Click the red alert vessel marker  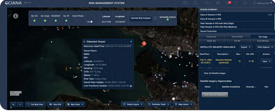tap(144, 43)
